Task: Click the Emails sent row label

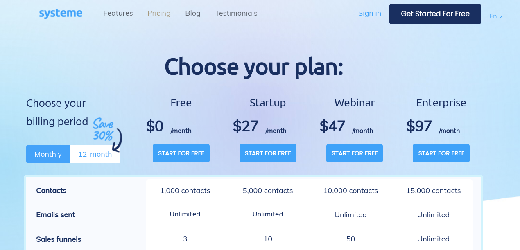Action: (56, 215)
